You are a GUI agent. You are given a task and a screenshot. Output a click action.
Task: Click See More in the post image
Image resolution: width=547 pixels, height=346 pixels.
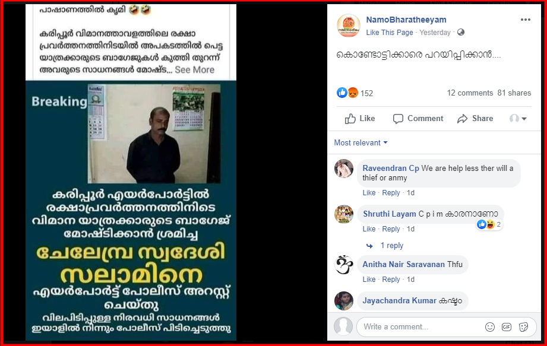coord(195,69)
